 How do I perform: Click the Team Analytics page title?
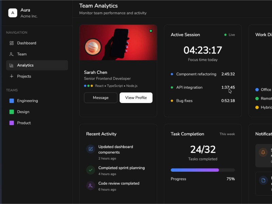pyautogui.click(x=99, y=6)
